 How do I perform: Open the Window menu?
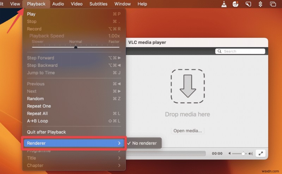pos(122,4)
